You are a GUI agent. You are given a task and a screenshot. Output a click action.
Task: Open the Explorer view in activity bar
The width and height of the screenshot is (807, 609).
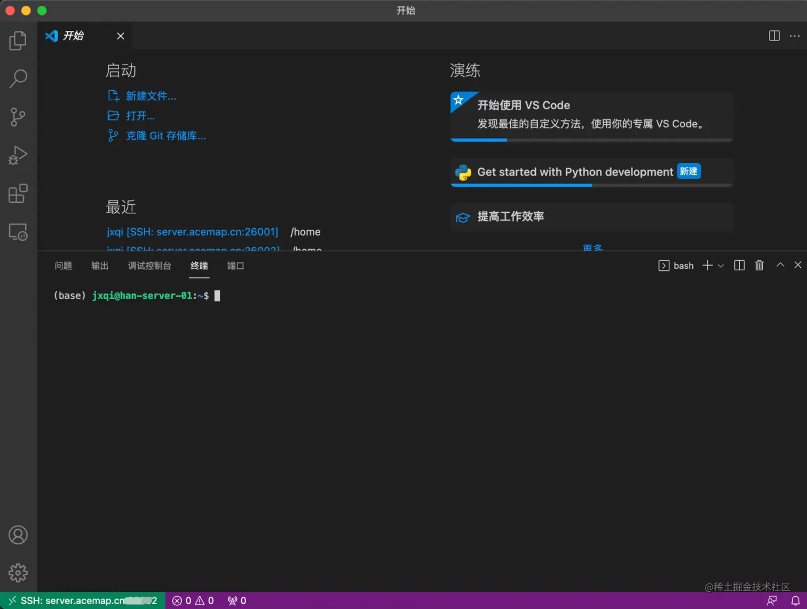click(18, 41)
